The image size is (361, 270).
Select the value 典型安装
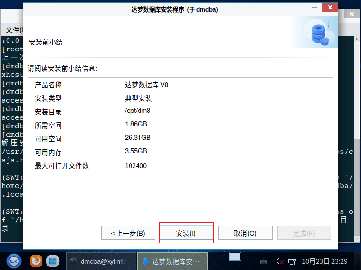point(139,99)
